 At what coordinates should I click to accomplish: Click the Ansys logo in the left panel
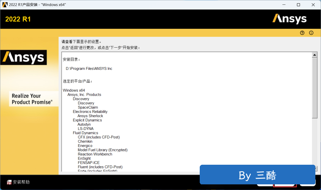coord(23,57)
